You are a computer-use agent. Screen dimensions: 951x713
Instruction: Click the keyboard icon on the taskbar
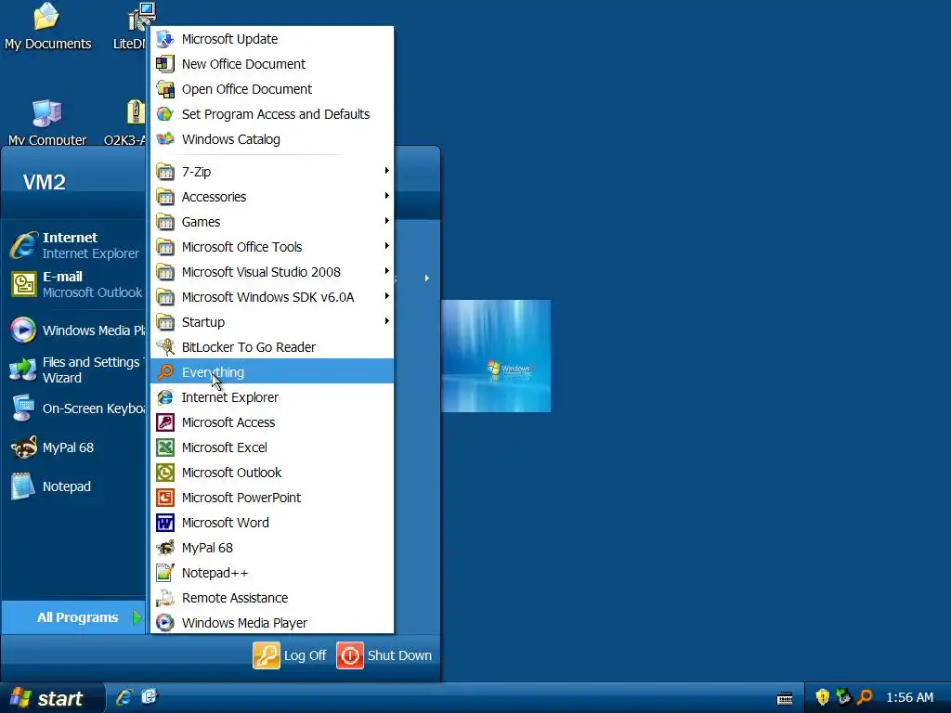tap(785, 698)
